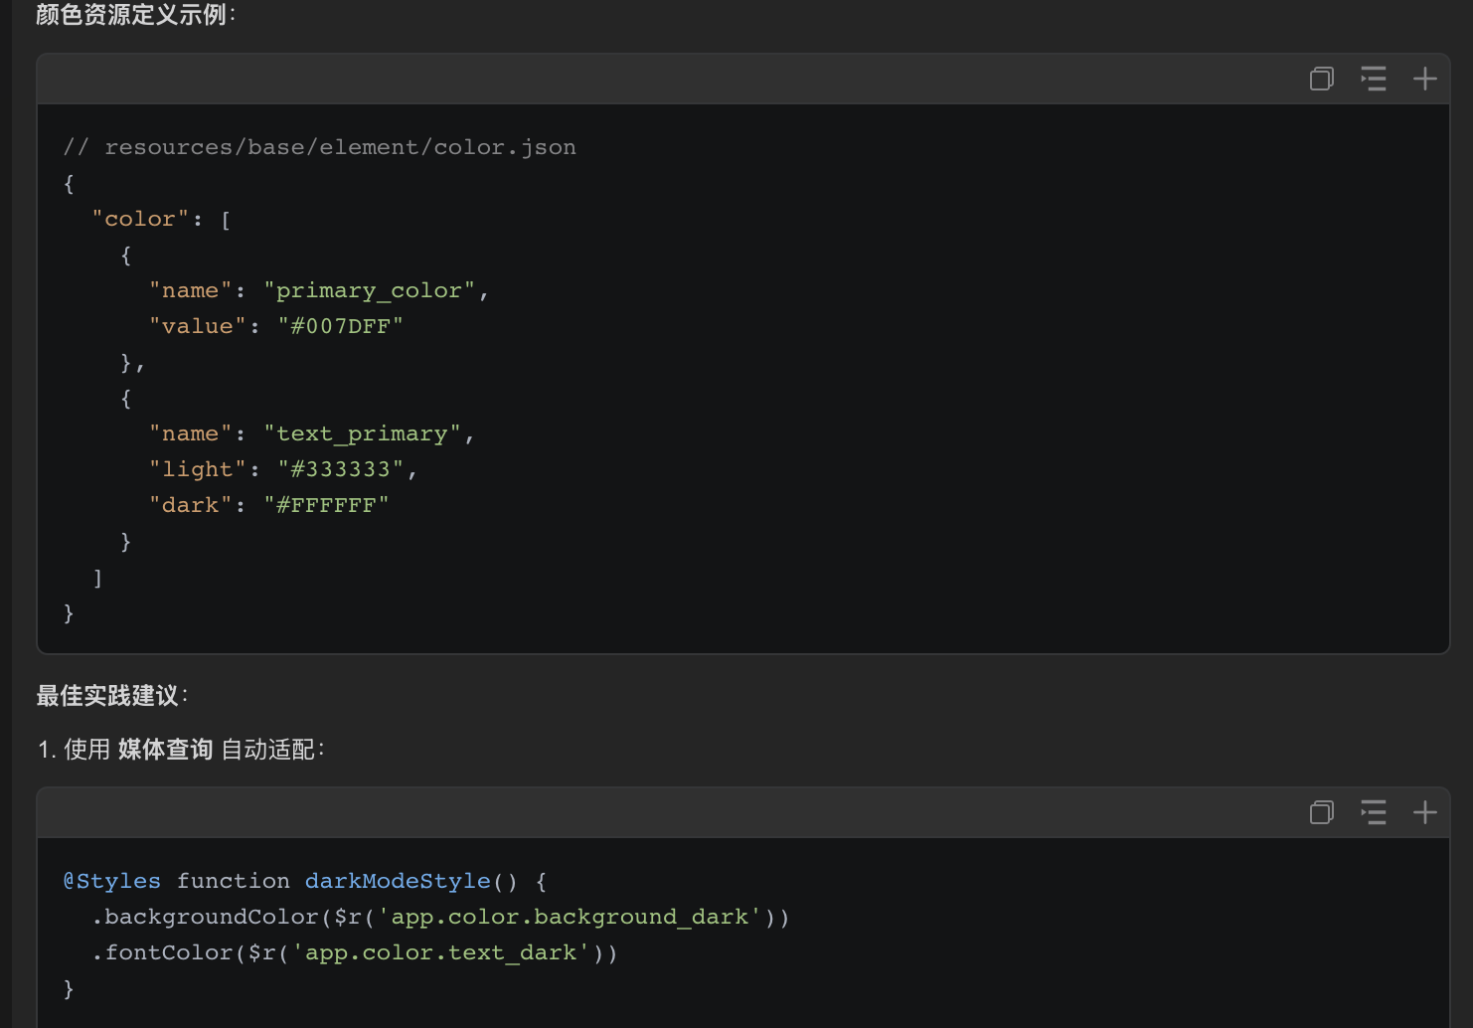Click 'app.color.text_dark' resource string
1473x1028 pixels.
440,952
